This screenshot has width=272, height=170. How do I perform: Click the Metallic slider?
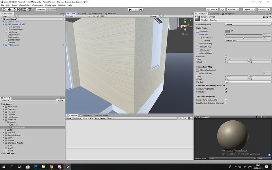click(244, 35)
